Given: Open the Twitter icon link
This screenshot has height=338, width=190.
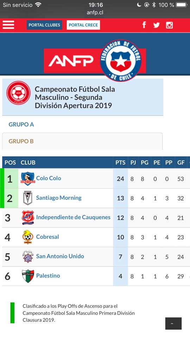Looking at the screenshot, I should [156, 25].
